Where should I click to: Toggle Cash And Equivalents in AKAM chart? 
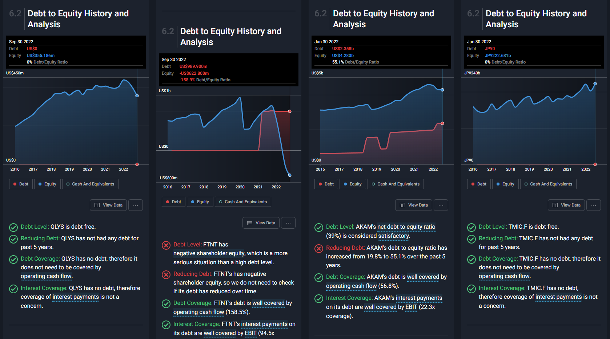tap(396, 184)
